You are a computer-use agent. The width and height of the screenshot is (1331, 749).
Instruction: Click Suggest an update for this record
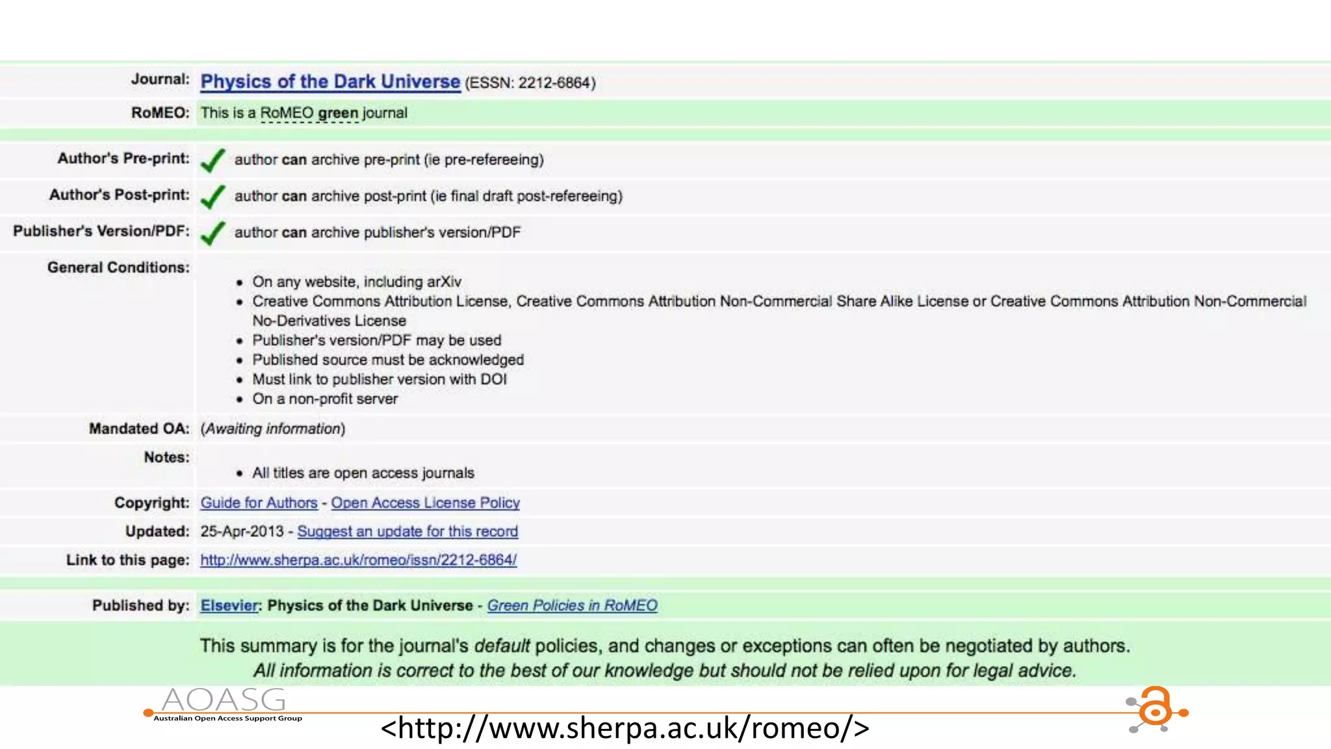click(x=407, y=531)
